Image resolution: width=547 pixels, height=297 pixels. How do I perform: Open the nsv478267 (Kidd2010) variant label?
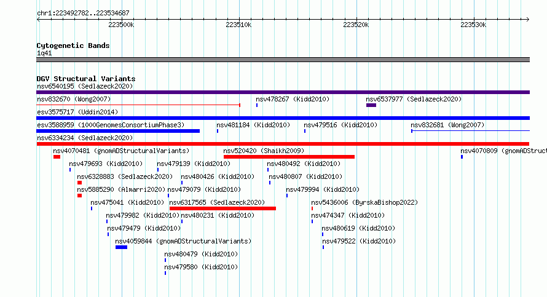pyautogui.click(x=293, y=99)
